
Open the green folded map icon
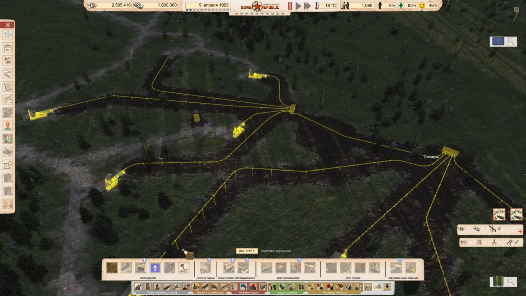click(498, 282)
